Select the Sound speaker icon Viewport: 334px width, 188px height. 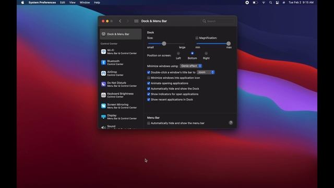point(103,127)
